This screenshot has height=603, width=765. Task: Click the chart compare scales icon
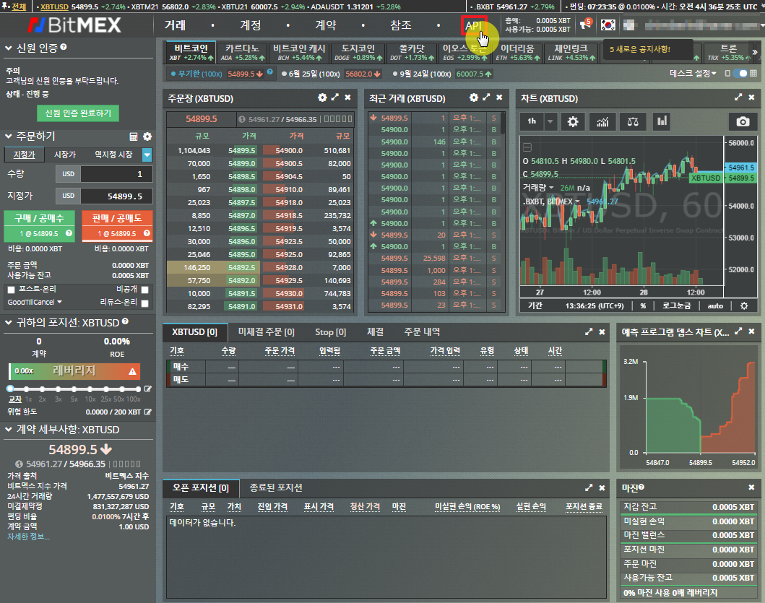[633, 121]
